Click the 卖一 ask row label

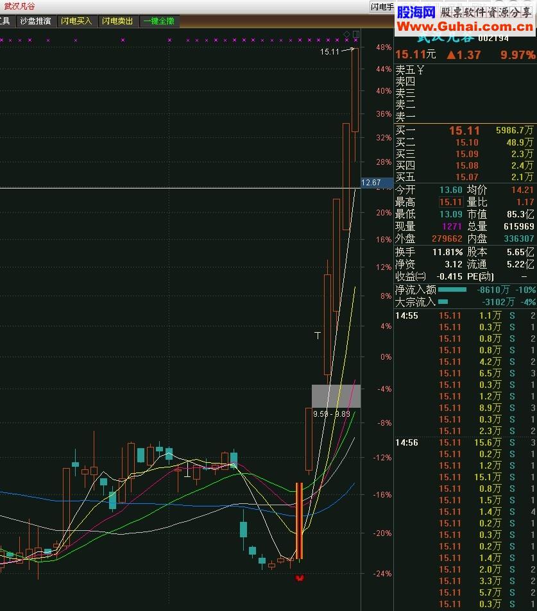[405, 116]
